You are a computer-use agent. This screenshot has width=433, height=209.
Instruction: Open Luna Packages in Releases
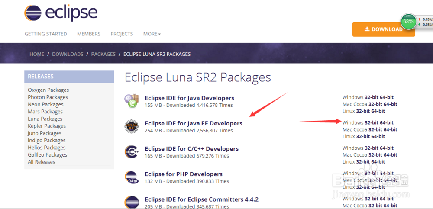pos(45,119)
